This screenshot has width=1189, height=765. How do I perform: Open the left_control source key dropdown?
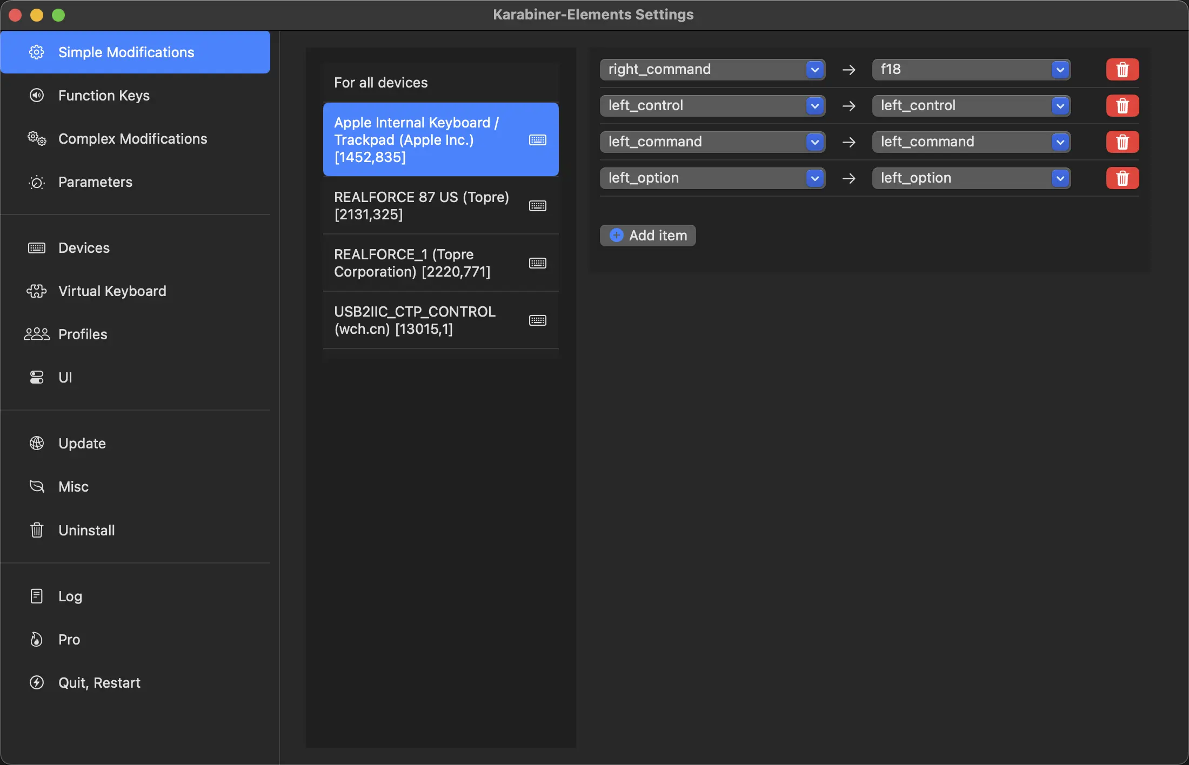tap(712, 105)
